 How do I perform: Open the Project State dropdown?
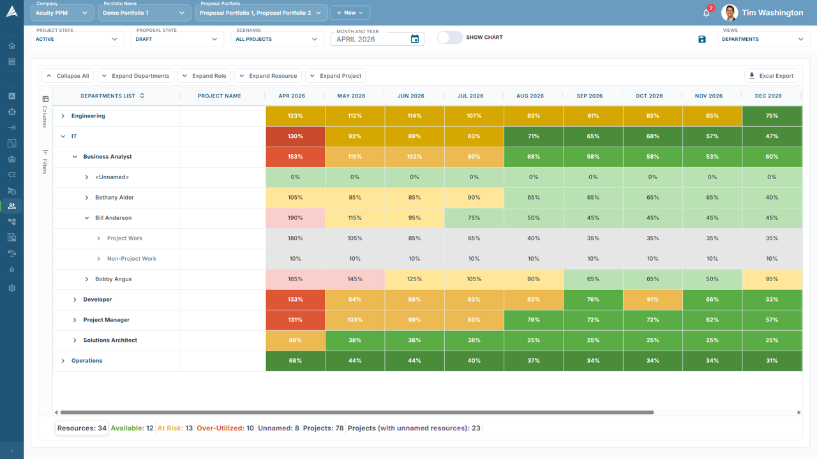tap(77, 40)
